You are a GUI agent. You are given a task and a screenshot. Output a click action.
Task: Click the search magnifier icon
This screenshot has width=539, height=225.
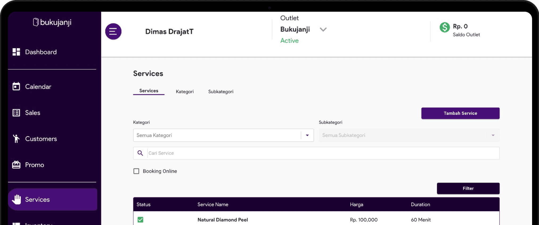[x=140, y=153]
